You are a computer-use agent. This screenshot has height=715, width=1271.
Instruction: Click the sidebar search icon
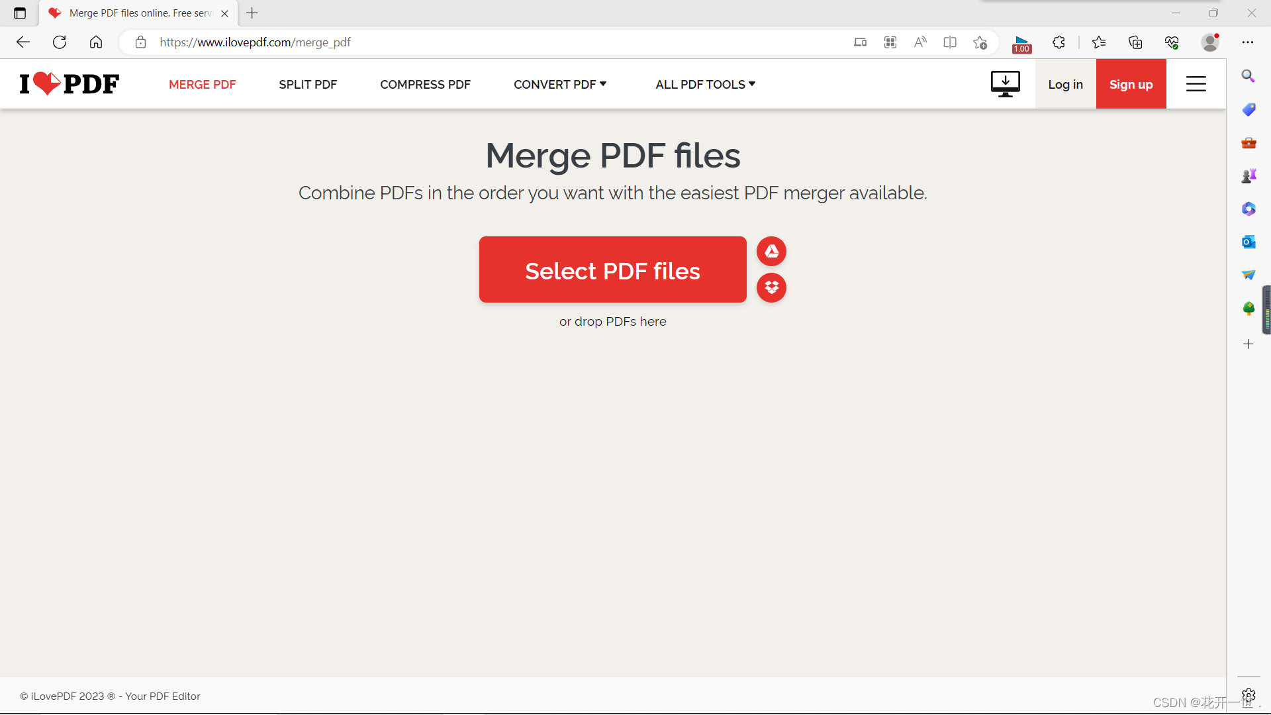point(1248,76)
